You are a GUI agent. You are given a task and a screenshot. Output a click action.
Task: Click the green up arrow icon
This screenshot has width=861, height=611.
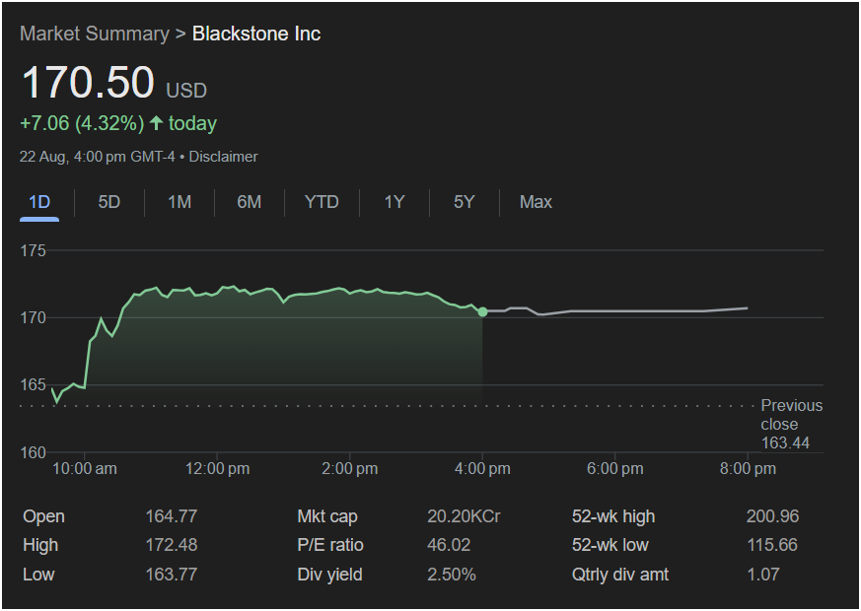click(x=156, y=123)
